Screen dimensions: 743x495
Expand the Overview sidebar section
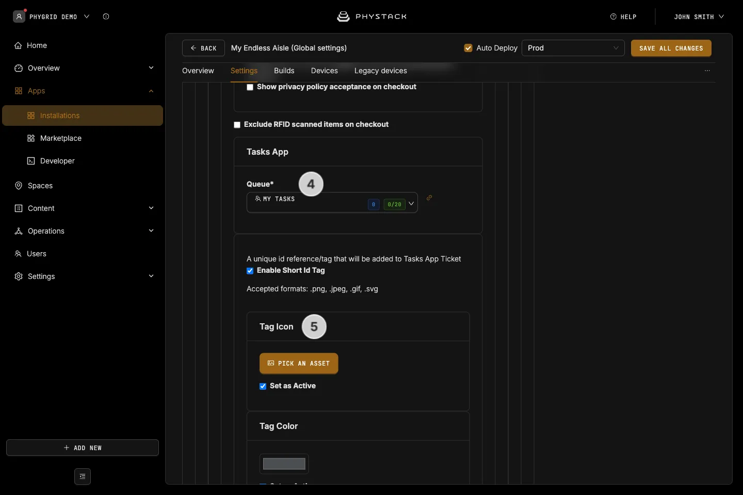[151, 68]
